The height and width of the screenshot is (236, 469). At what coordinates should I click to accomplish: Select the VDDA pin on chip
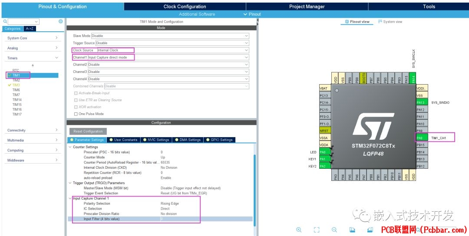coord(325,145)
